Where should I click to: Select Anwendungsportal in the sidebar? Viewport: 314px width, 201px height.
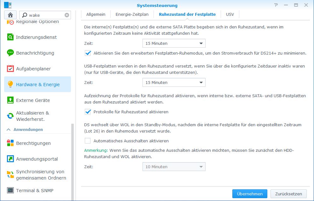click(x=37, y=159)
